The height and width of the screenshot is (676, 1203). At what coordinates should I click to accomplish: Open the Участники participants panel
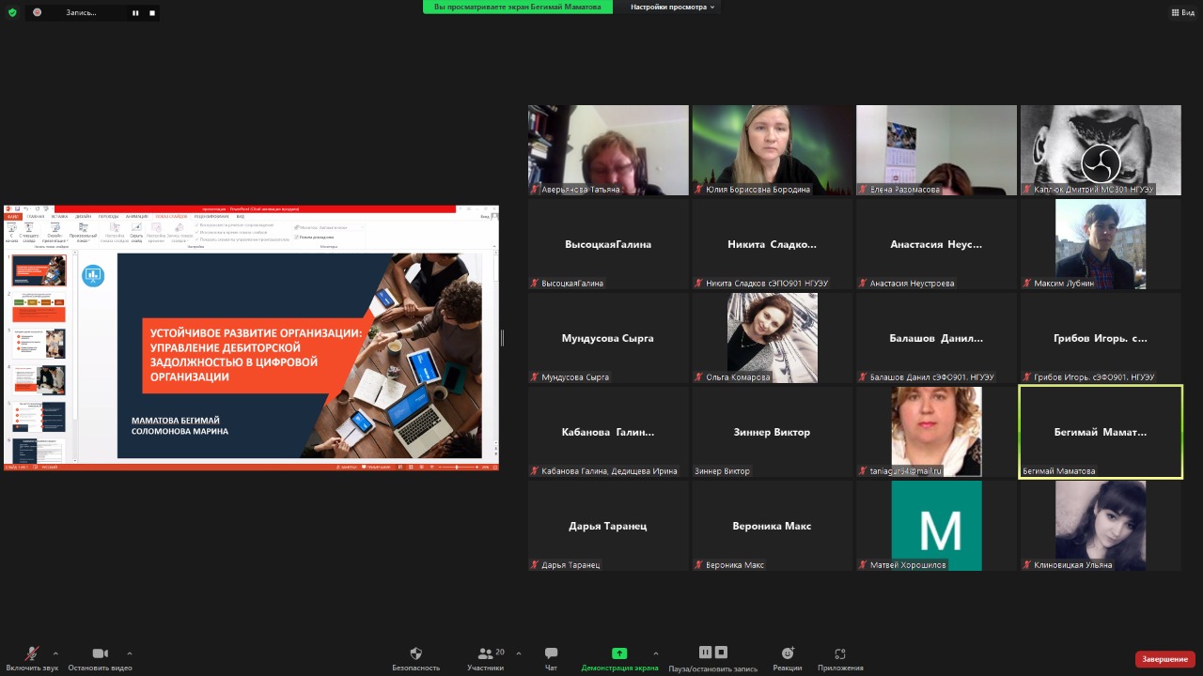pyautogui.click(x=485, y=654)
